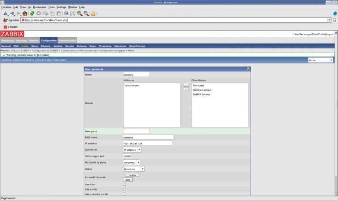
Task: Switch to the Administration tab
Action: tap(68, 41)
